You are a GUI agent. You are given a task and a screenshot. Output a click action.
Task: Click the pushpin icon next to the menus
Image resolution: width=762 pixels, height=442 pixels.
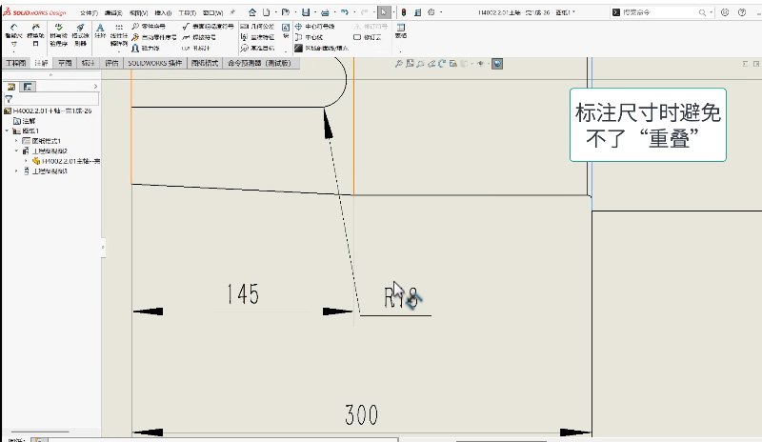point(232,12)
